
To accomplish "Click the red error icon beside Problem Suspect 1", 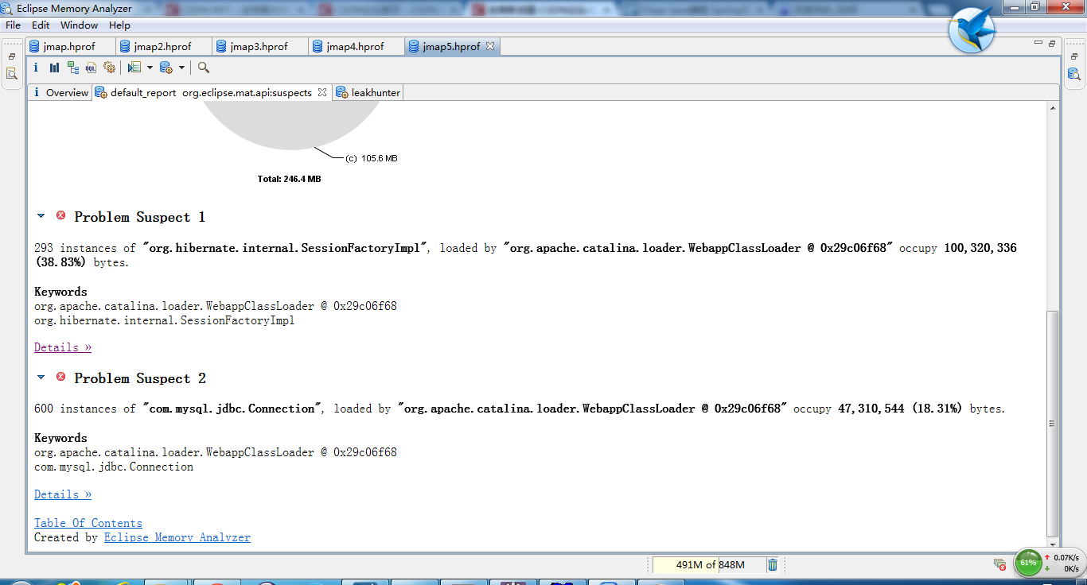I will 60,215.
